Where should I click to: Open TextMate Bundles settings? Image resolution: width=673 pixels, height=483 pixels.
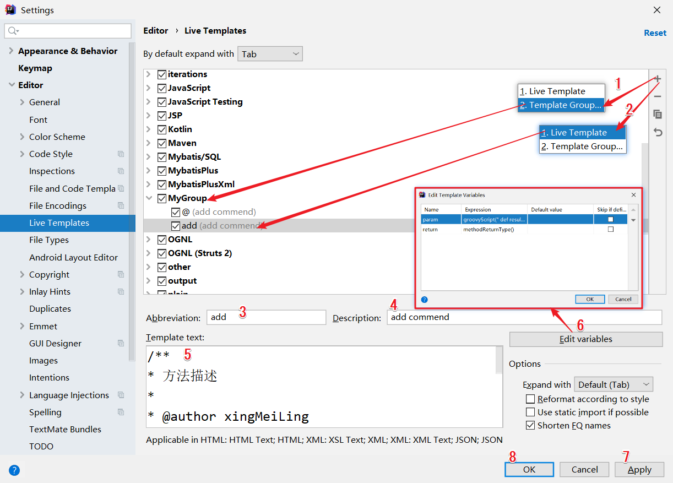pyautogui.click(x=65, y=429)
